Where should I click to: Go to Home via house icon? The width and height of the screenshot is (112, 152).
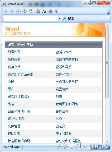pyautogui.click(x=31, y=11)
